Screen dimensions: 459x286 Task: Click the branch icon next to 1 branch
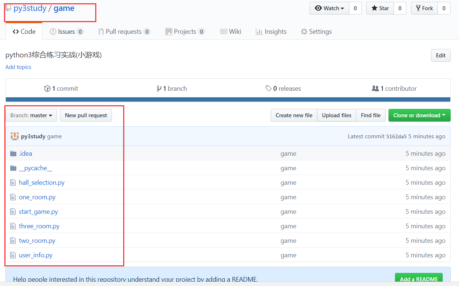tap(159, 89)
